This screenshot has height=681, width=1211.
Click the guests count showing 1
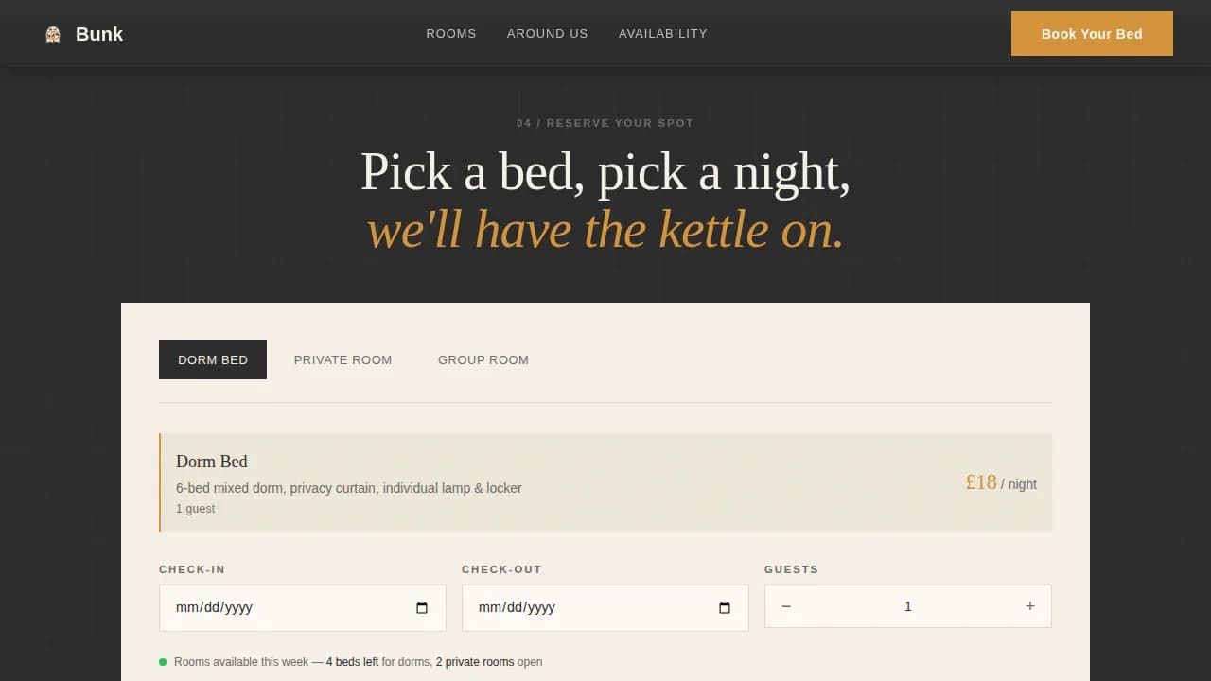pyautogui.click(x=907, y=606)
